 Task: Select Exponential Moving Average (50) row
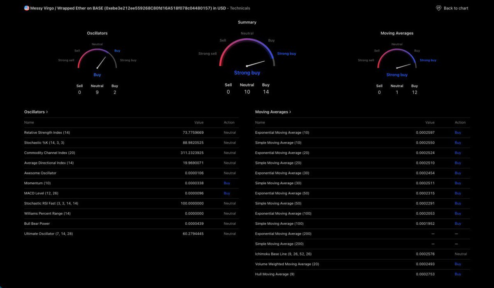pyautogui.click(x=362, y=193)
